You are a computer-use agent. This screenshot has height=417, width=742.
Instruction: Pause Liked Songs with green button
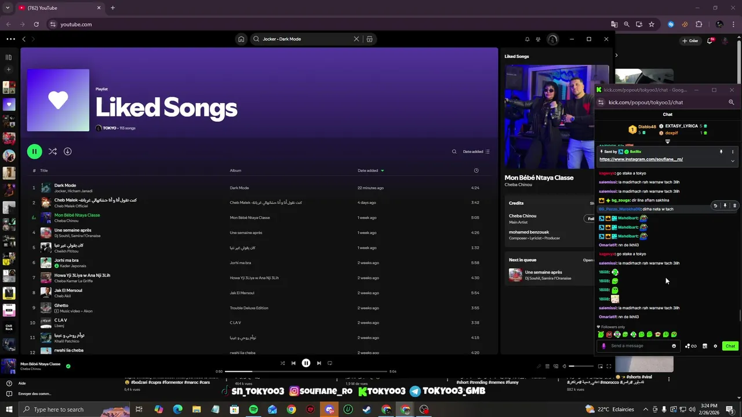(x=34, y=151)
